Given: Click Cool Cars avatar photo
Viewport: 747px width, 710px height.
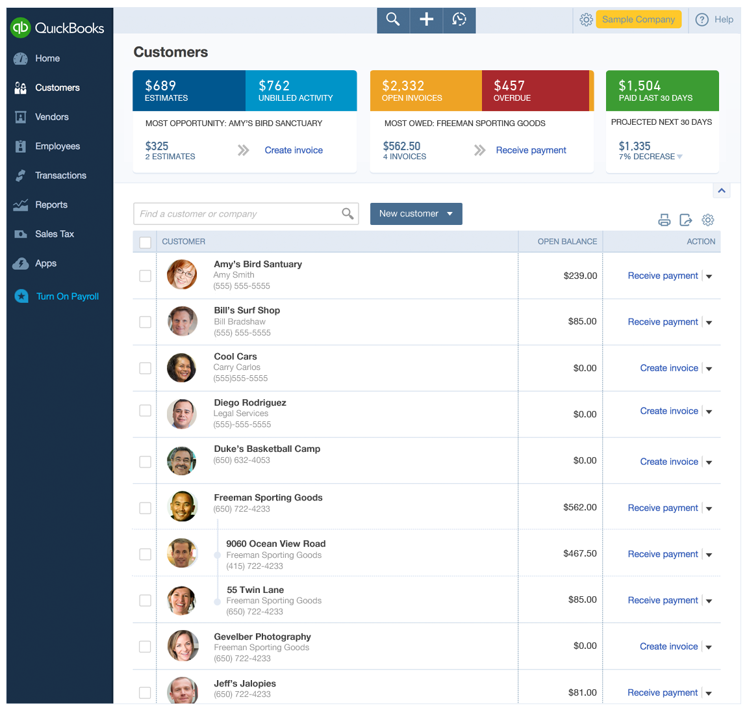Looking at the screenshot, I should coord(181,367).
